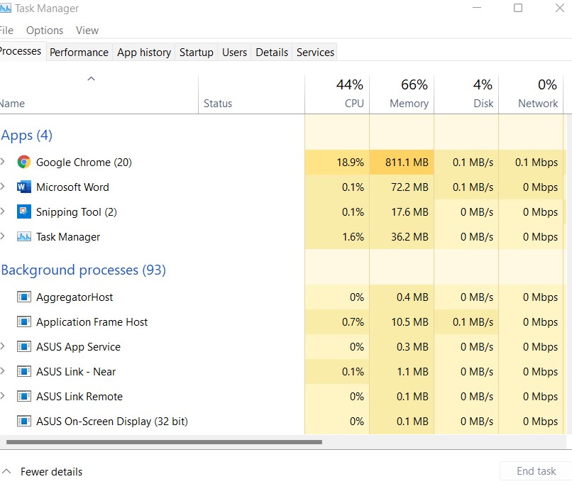This screenshot has width=572, height=484.
Task: Collapse view using Fewer details
Action: [x=43, y=472]
